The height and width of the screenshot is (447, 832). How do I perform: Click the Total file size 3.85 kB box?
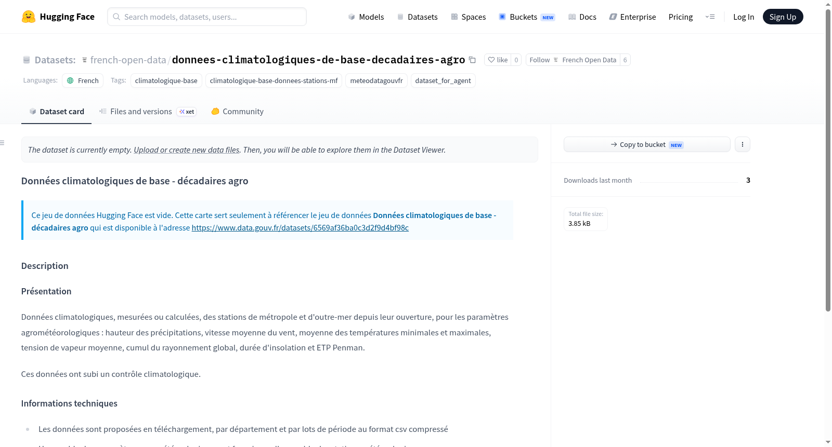[586, 219]
